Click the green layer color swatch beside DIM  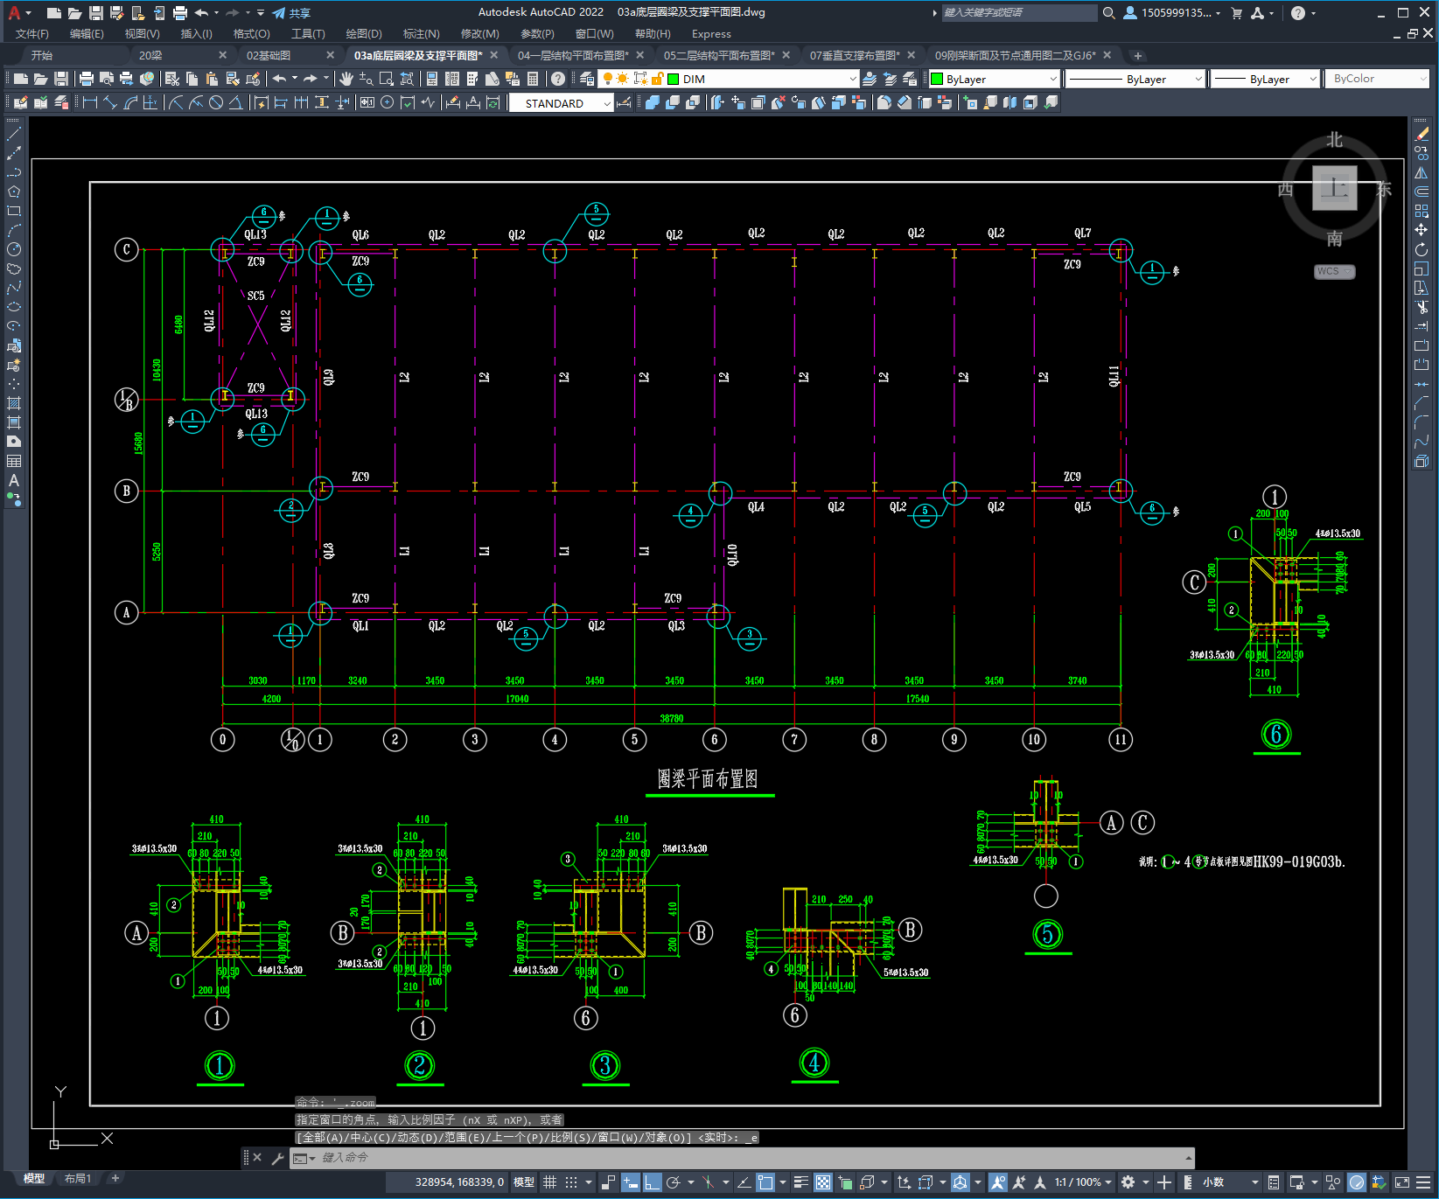pos(674,79)
